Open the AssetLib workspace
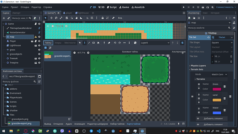The image size is (238, 134). (138, 7)
